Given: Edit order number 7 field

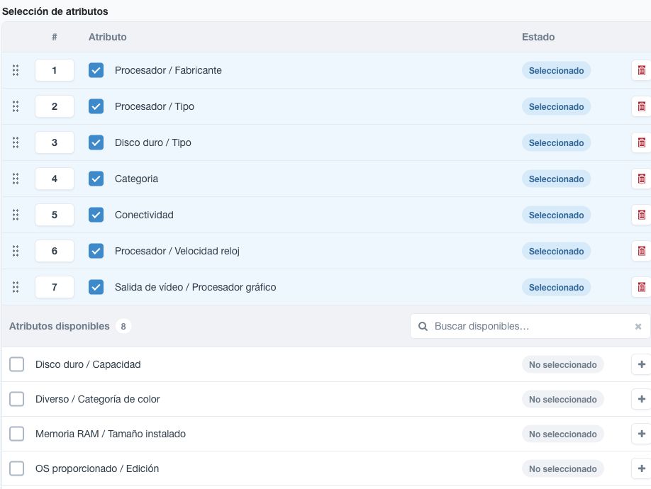Looking at the screenshot, I should pyautogui.click(x=55, y=286).
